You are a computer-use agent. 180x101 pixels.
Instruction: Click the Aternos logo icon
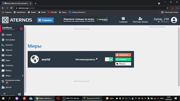coord(5,20)
